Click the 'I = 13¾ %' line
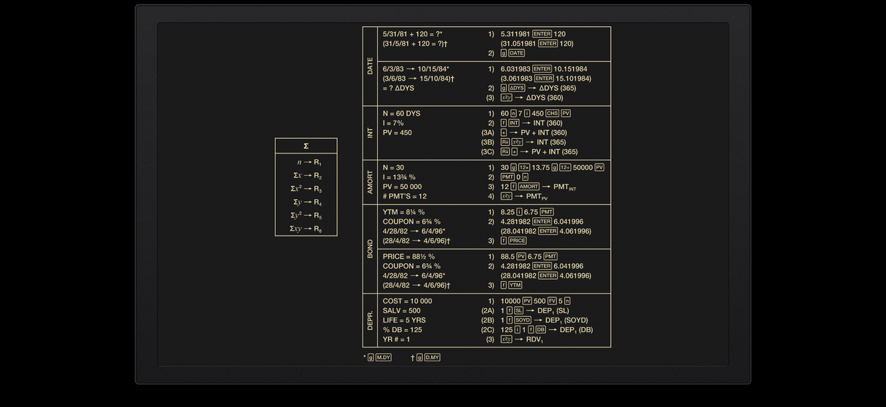 [399, 177]
